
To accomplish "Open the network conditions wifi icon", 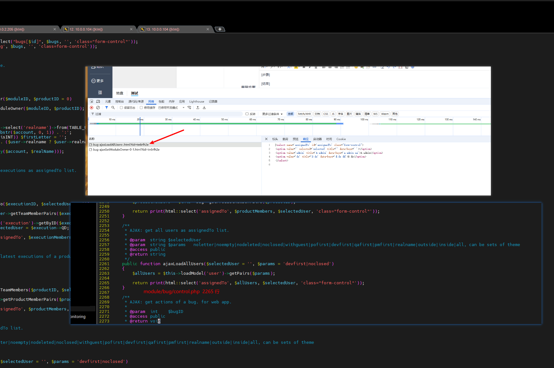I will coord(189,108).
